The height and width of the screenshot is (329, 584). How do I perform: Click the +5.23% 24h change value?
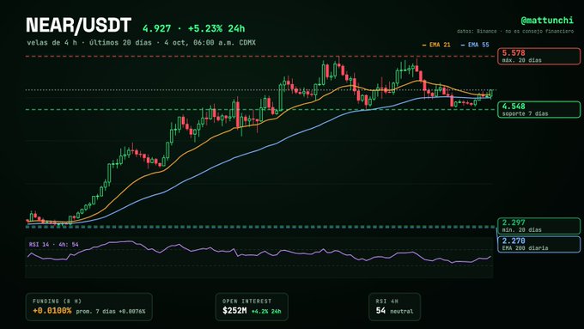pyautogui.click(x=216, y=28)
